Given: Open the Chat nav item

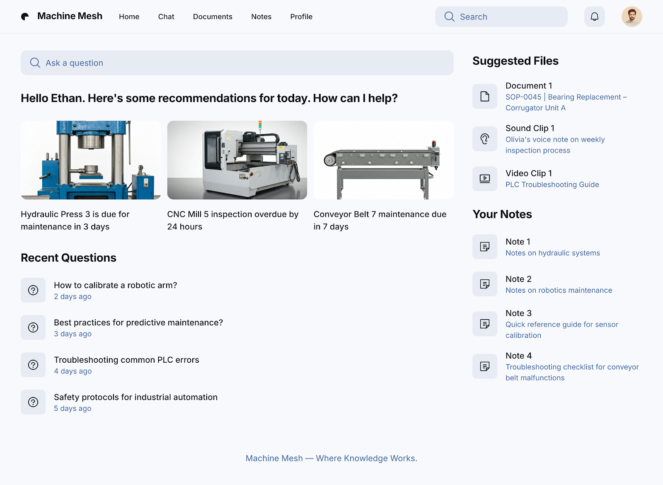Looking at the screenshot, I should click(166, 17).
